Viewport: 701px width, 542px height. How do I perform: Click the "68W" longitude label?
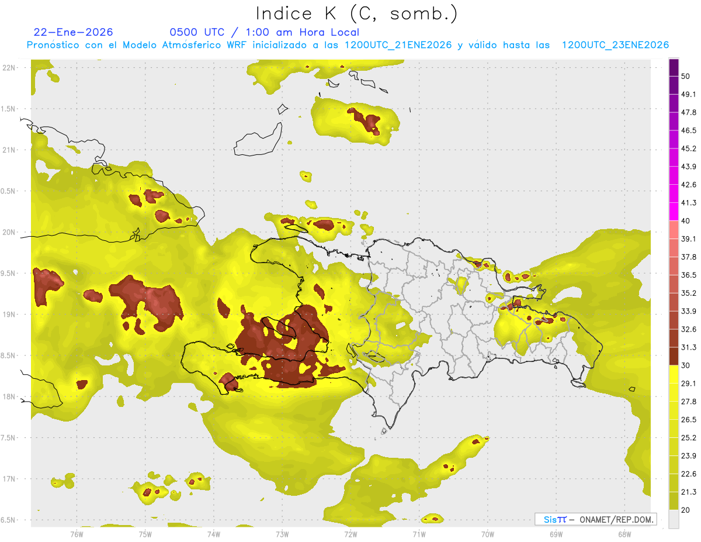point(624,534)
